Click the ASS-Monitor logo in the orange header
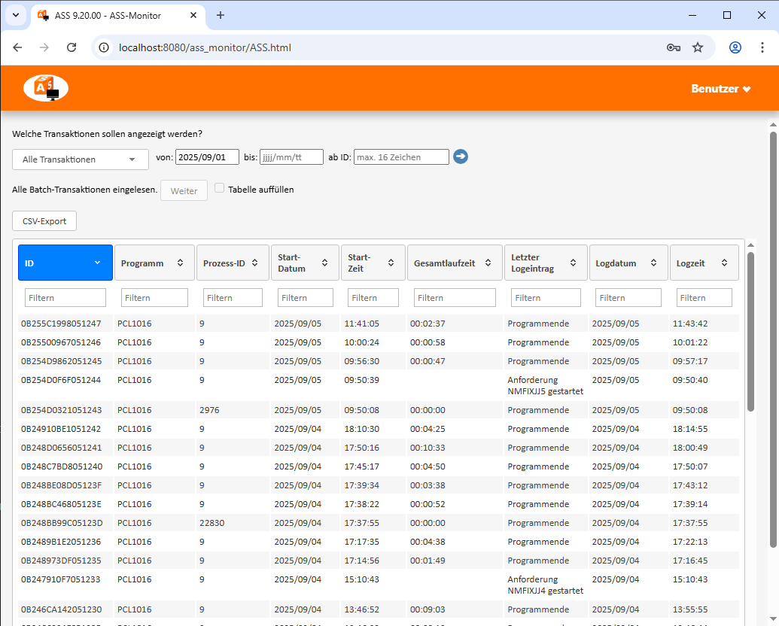 [x=46, y=88]
